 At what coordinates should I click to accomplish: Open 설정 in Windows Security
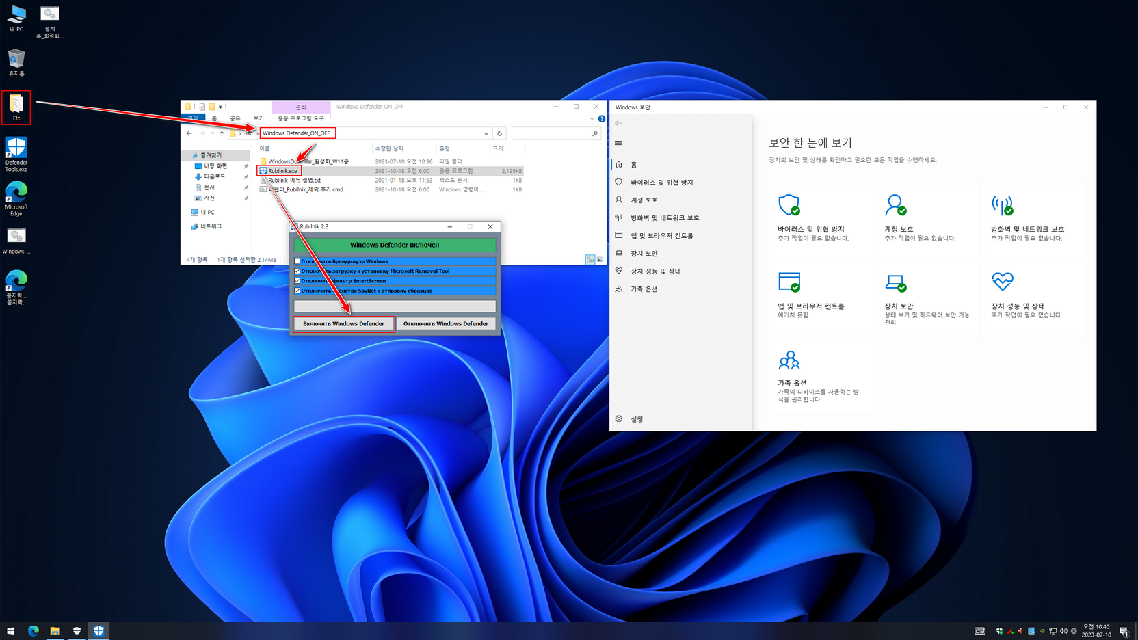(x=680, y=419)
